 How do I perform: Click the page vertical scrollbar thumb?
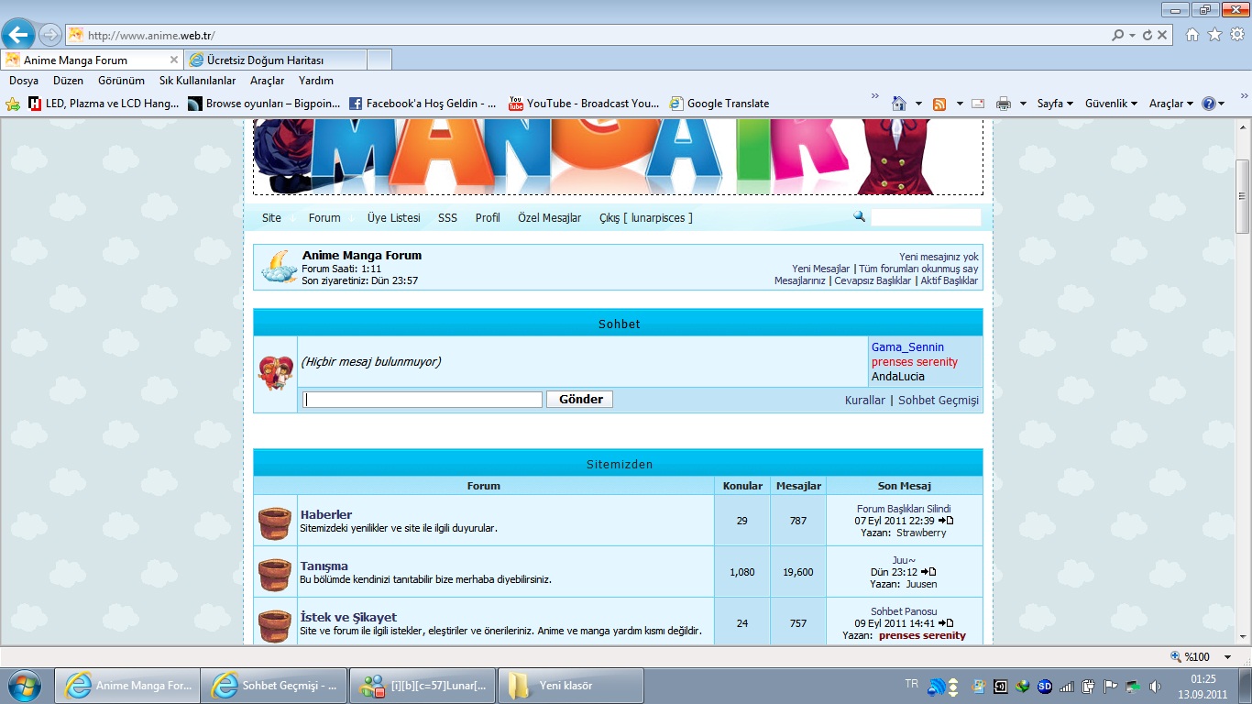coord(1243,196)
